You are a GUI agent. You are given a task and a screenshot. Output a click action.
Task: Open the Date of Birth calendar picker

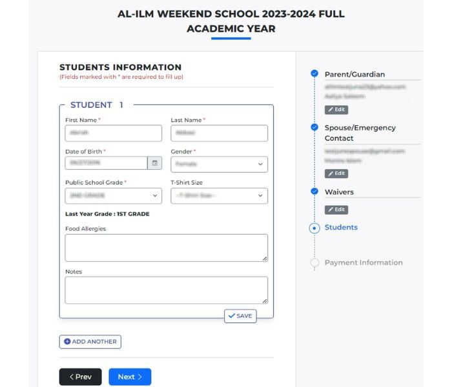[154, 164]
